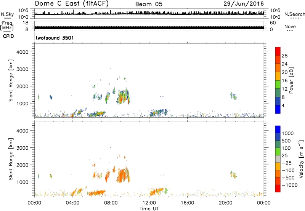Viewport: 305px width, 211px height.
Task: Click the "Slant Range [km]" label of power panel
Action: coord(11,80)
